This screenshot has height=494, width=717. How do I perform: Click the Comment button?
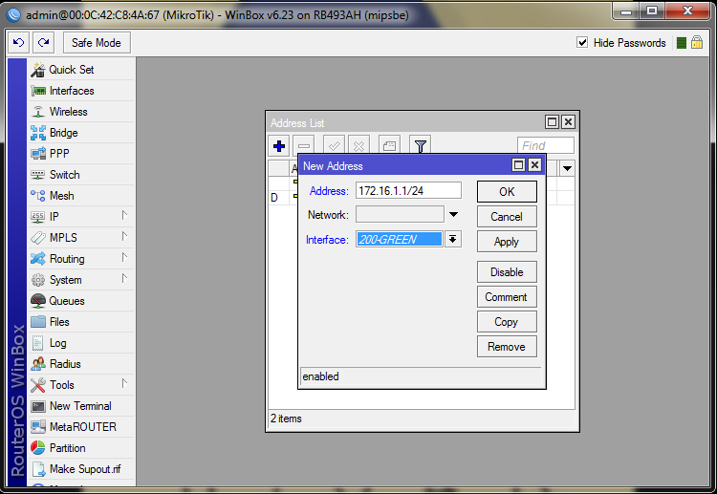coord(507,297)
